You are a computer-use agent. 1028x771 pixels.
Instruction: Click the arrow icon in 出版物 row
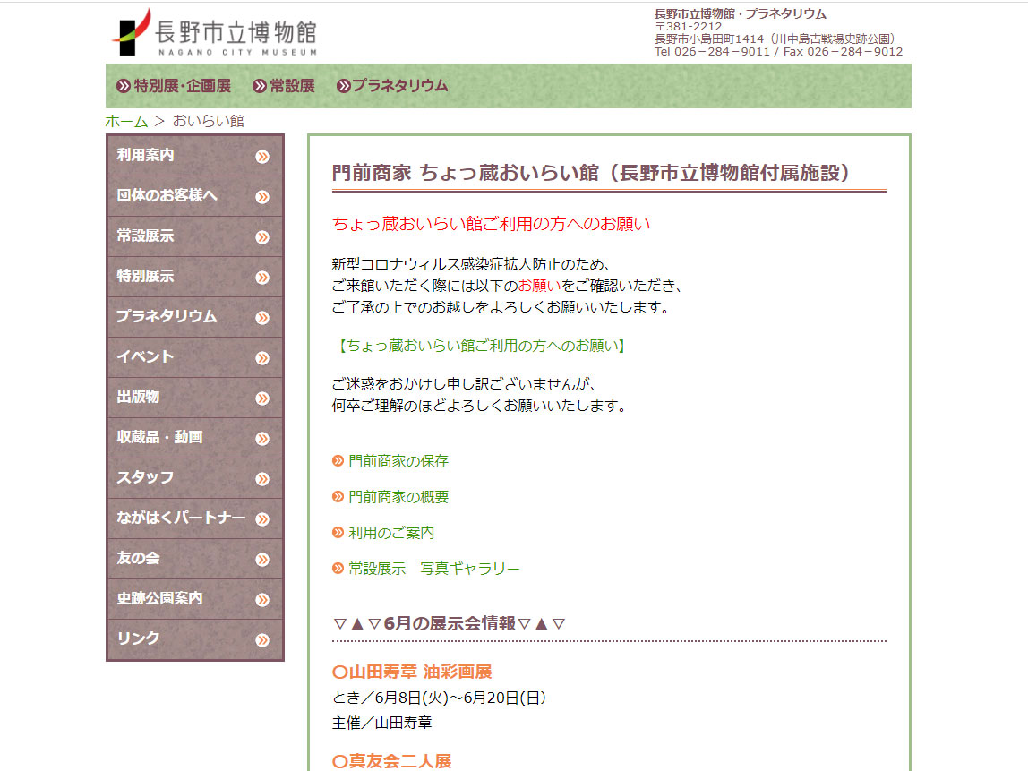coord(262,398)
